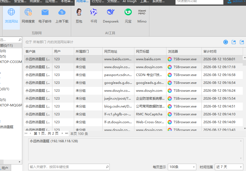
Task: Select the row with passport.csdn.n... address
Action: pyautogui.click(x=133, y=75)
